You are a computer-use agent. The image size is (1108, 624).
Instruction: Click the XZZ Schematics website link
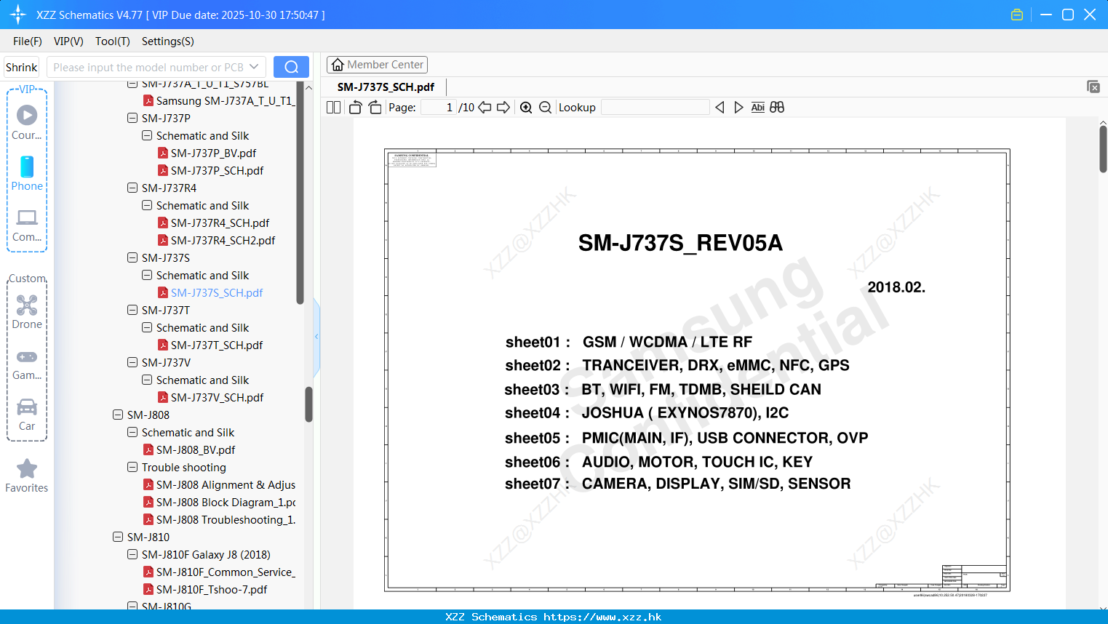coord(602,617)
